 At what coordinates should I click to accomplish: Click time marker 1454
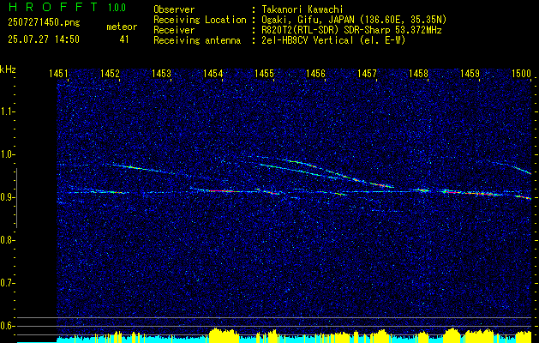tap(213, 73)
